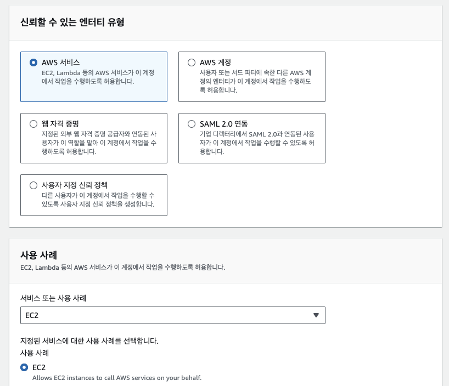This screenshot has width=449, height=386.
Task: Click the 신뢰할 수 있는 엔터티 유형 heading
Action: pos(72,22)
